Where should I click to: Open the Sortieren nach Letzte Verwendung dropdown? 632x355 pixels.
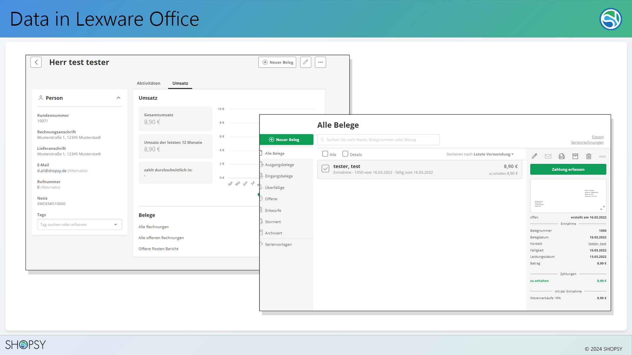pyautogui.click(x=480, y=154)
